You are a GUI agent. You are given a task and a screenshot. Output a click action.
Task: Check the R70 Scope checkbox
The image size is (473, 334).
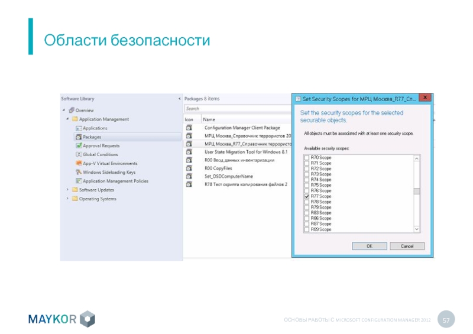(307, 157)
